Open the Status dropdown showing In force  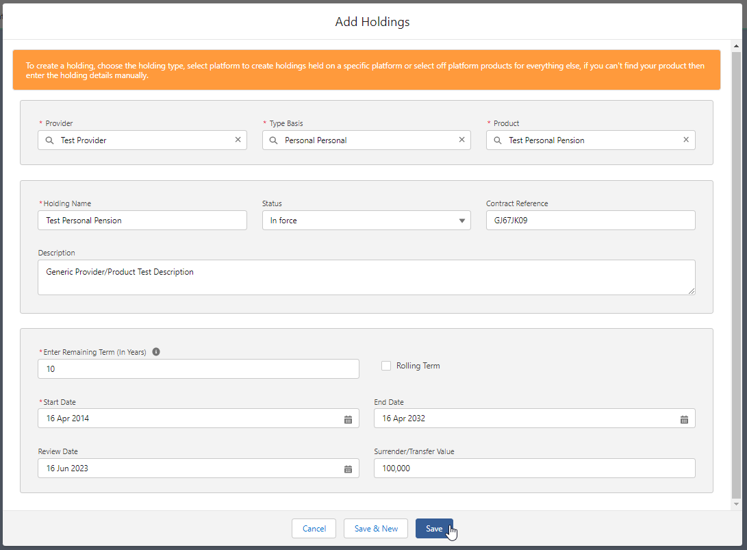pyautogui.click(x=366, y=220)
